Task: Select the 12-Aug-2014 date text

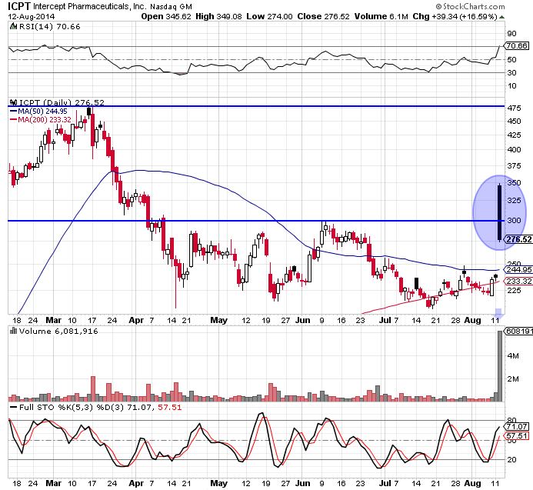Action: 32,16
